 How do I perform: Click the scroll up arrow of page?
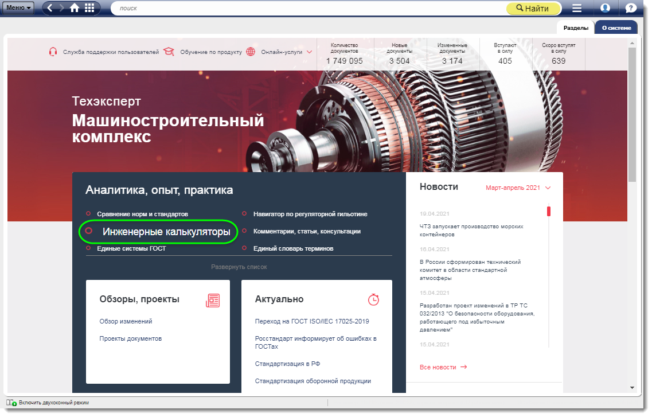tap(632, 43)
